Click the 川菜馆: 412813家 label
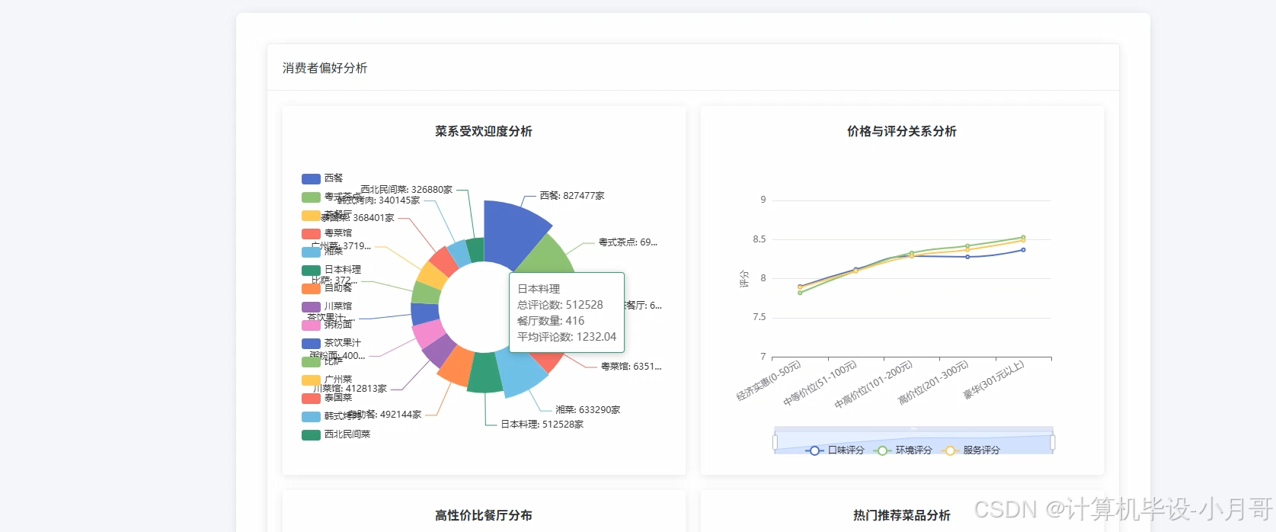Viewport: 1276px width, 532px height. [x=350, y=389]
